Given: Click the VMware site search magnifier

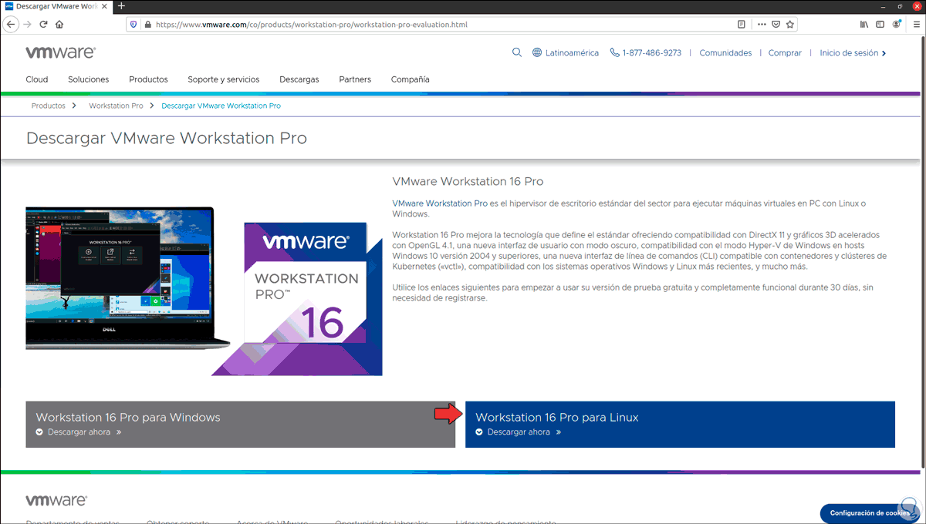Looking at the screenshot, I should (x=517, y=52).
